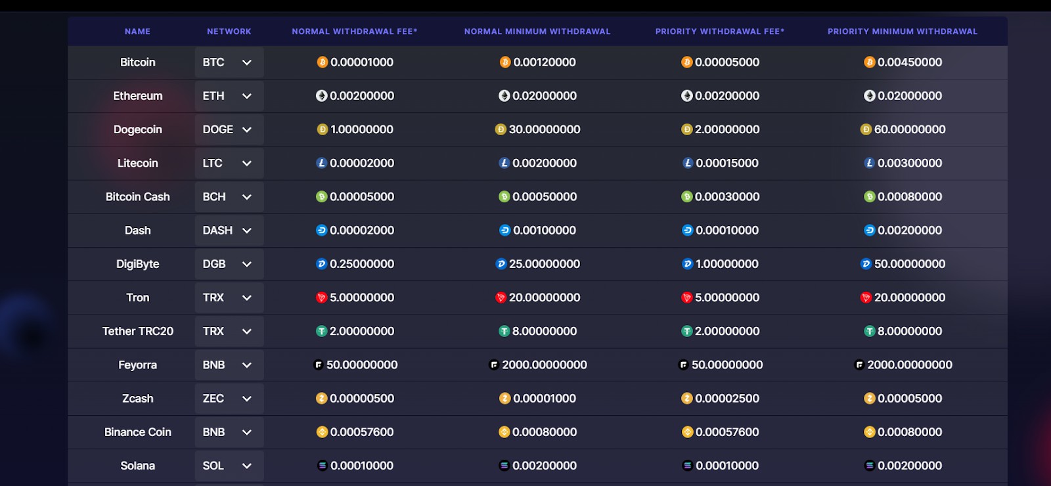Click Zcash icon beside 0.00000500

pos(322,399)
